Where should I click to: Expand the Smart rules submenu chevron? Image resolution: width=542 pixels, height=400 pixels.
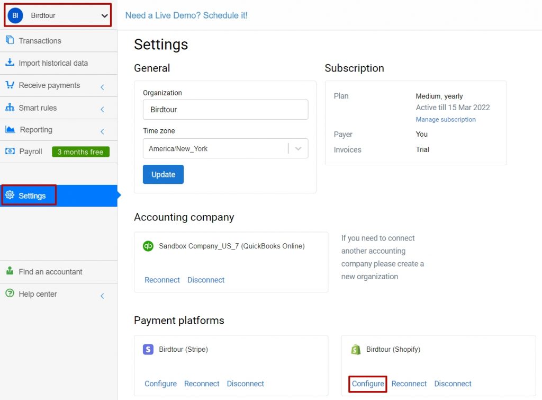(x=102, y=109)
